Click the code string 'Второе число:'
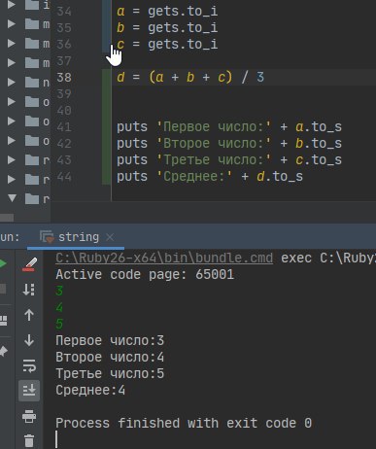 coord(214,143)
